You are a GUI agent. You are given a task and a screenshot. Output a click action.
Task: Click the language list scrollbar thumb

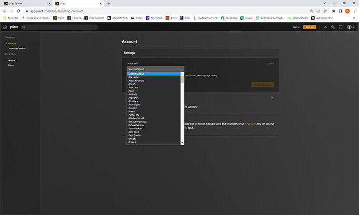182,79
